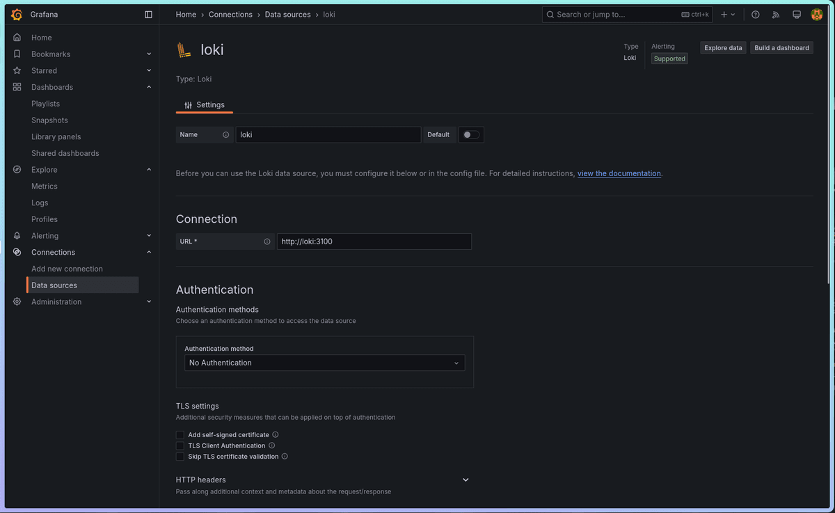The width and height of the screenshot is (835, 513).
Task: Click the Build a dashboard button
Action: pyautogui.click(x=781, y=48)
